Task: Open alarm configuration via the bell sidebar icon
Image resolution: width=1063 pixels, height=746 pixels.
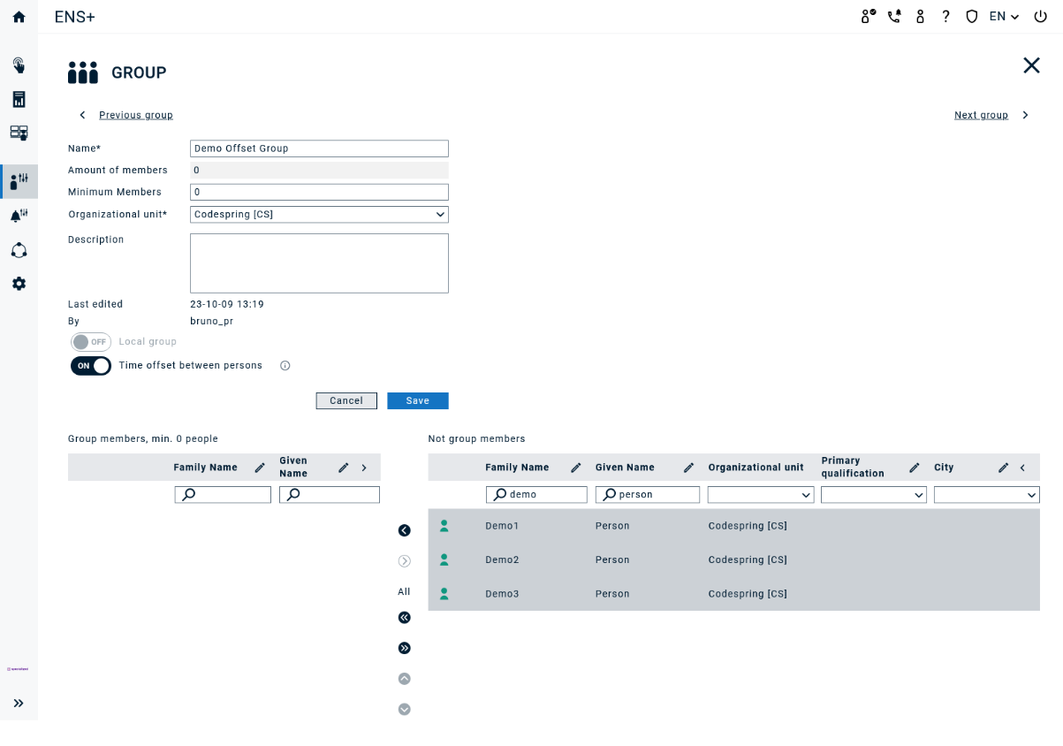Action: click(19, 215)
